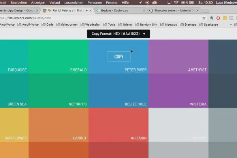Click the yellow extension icon in toolbar
Image resolution: width=237 pixels, height=158 pixels.
pos(225,18)
